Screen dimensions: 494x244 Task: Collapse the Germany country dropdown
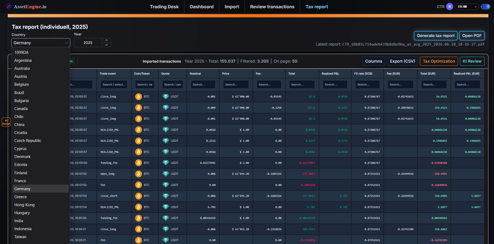pyautogui.click(x=41, y=43)
